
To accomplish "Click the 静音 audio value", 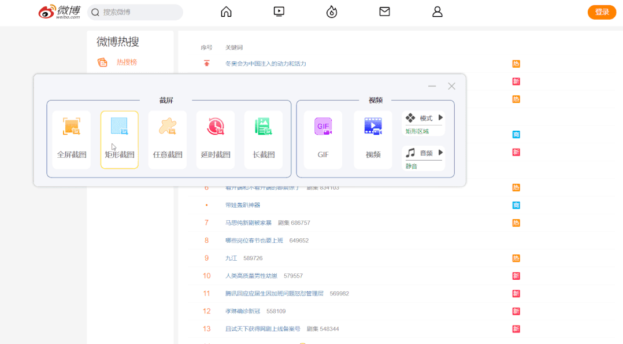I will point(411,167).
